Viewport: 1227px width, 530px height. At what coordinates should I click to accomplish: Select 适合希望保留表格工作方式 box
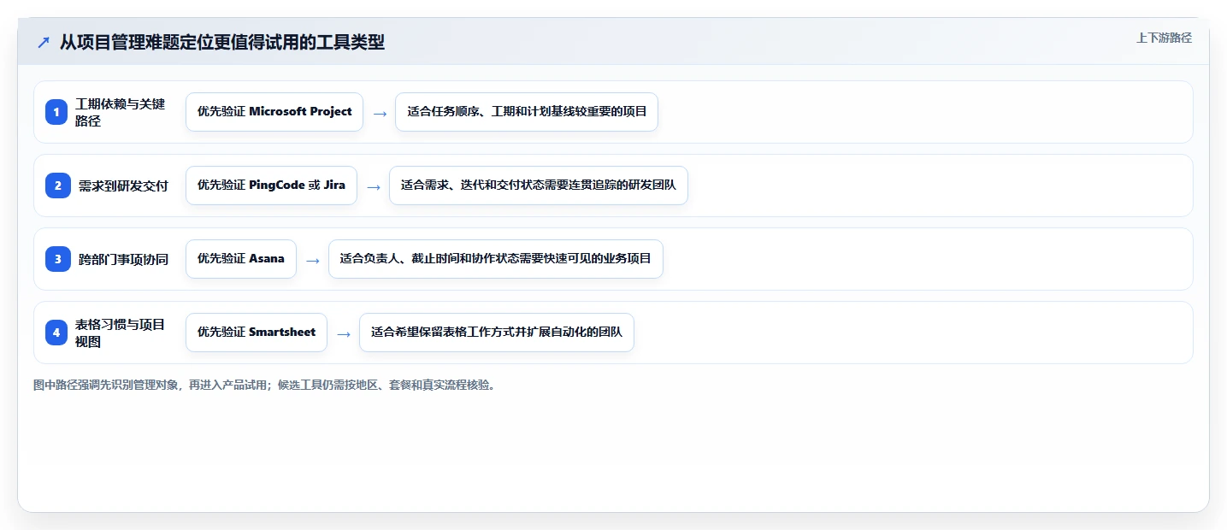click(x=497, y=333)
